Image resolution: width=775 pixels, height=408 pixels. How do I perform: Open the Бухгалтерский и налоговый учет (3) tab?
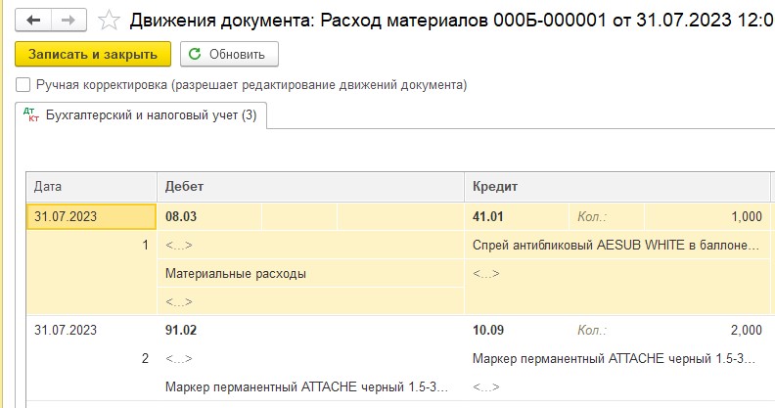coord(141,115)
